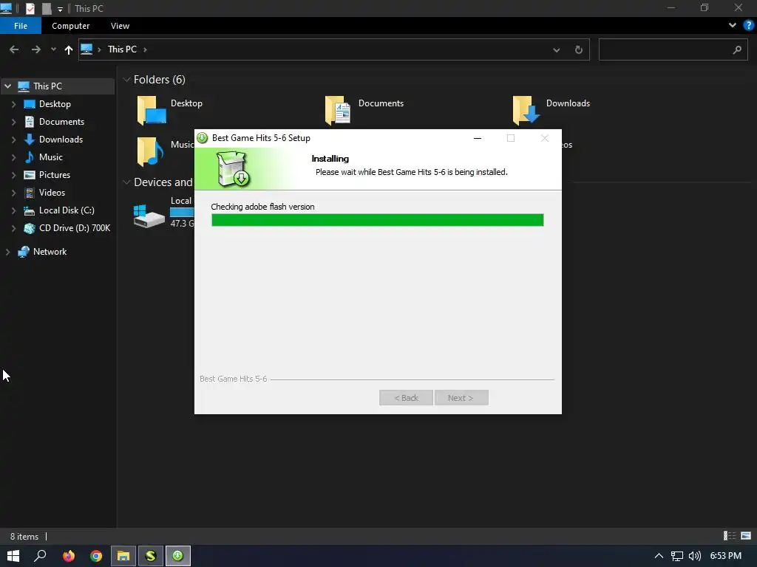Open the recent locations dropdown arrow
757x567 pixels.
click(53, 49)
